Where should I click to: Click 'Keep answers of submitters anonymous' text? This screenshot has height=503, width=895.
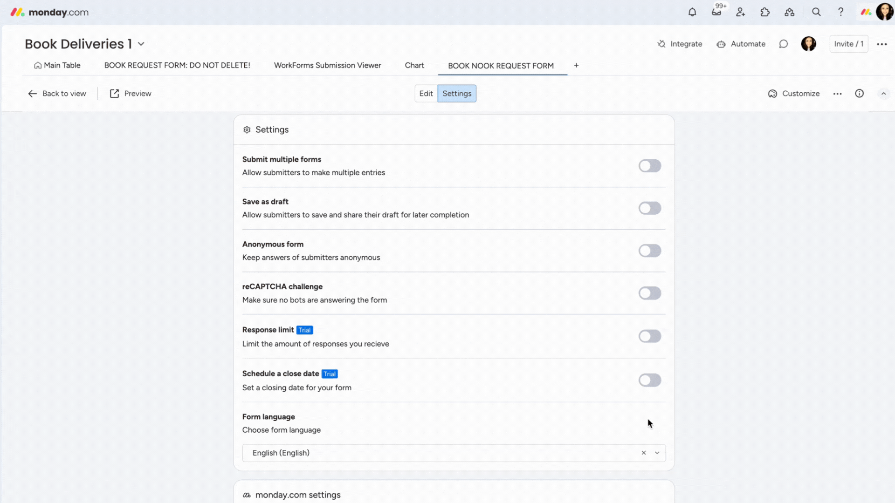click(x=311, y=258)
